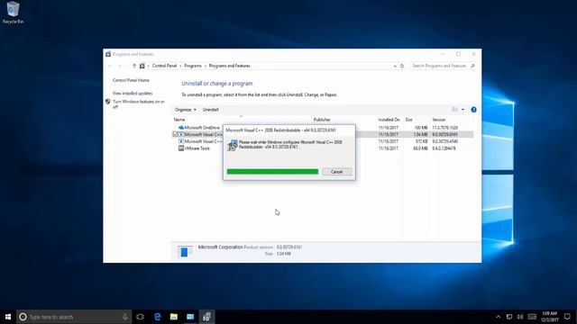Open Turn Windows features on or off
This screenshot has height=324, width=577.
[x=139, y=104]
